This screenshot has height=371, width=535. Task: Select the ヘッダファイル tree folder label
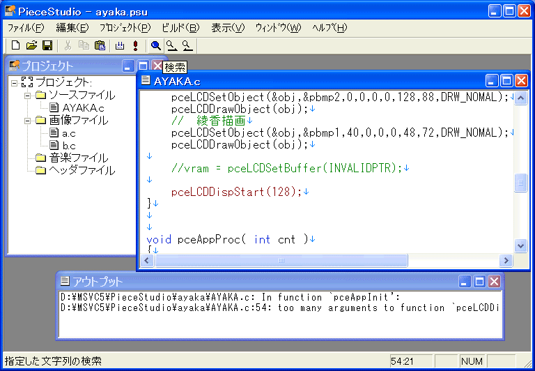[82, 170]
